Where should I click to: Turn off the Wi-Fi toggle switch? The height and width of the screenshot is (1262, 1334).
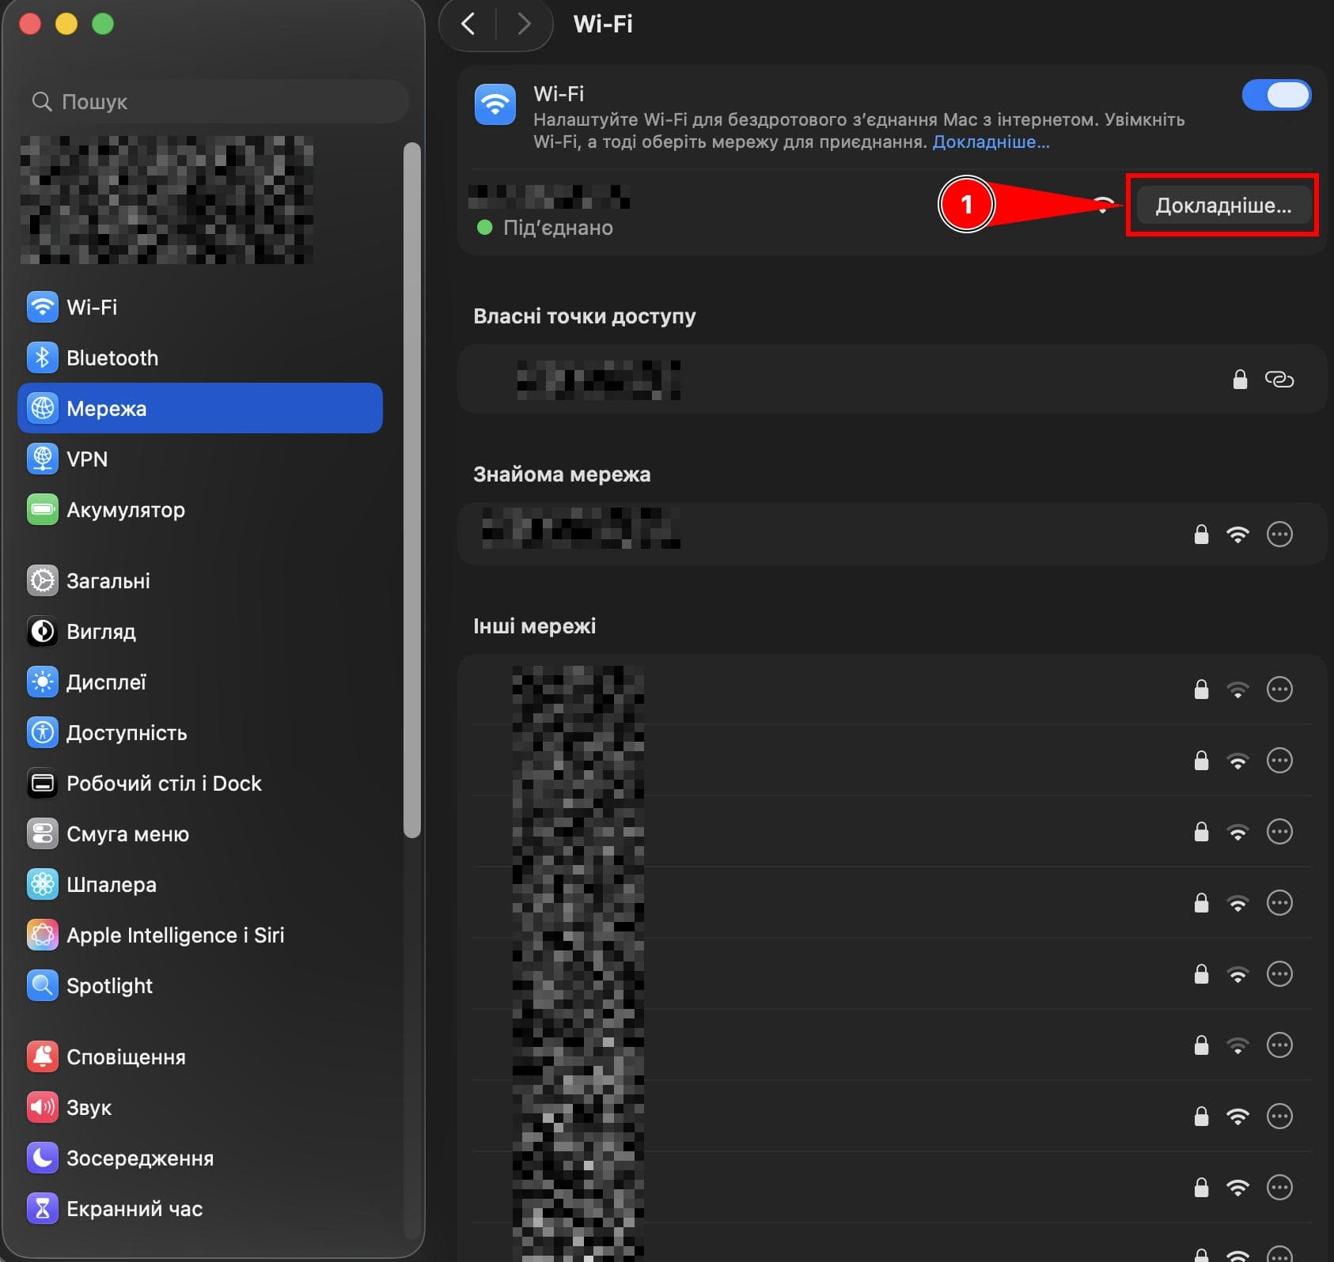1276,96
